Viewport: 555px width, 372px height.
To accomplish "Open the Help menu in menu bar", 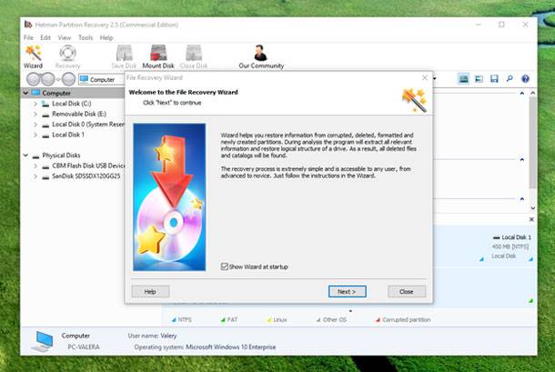I will tap(106, 37).
